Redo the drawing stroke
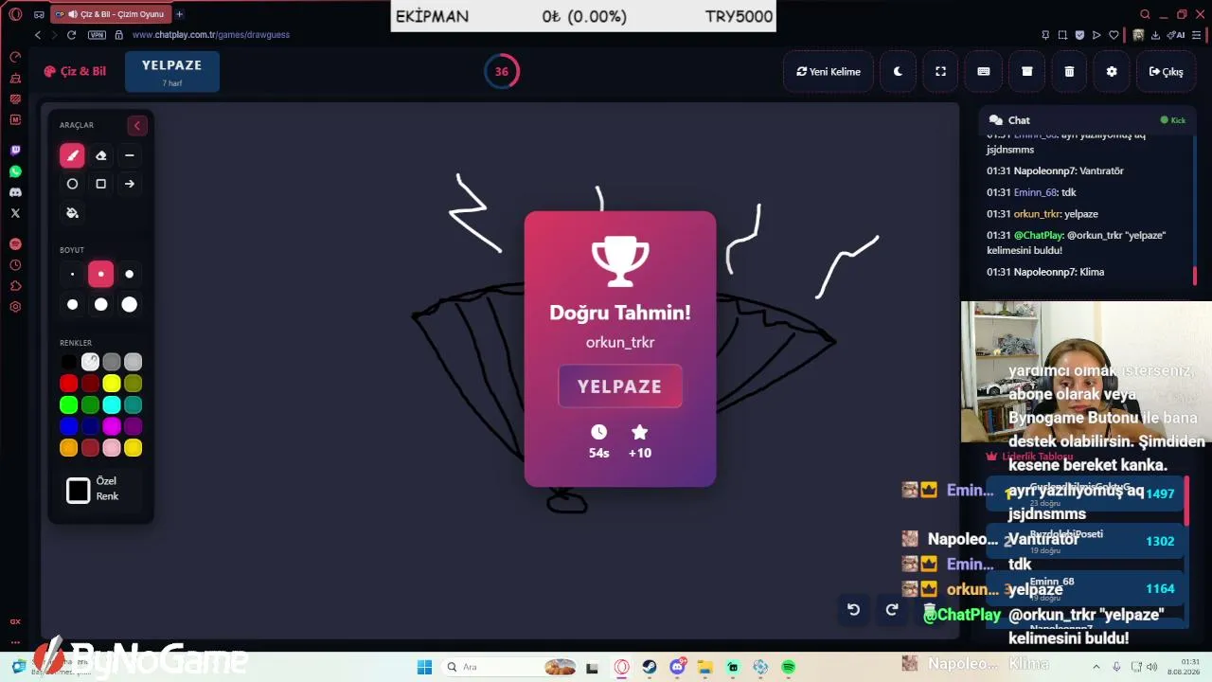 [x=891, y=610]
